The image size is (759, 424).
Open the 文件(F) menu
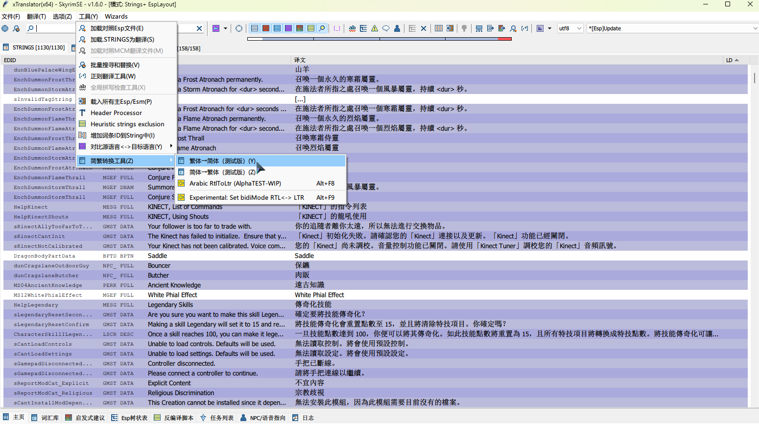[11, 17]
